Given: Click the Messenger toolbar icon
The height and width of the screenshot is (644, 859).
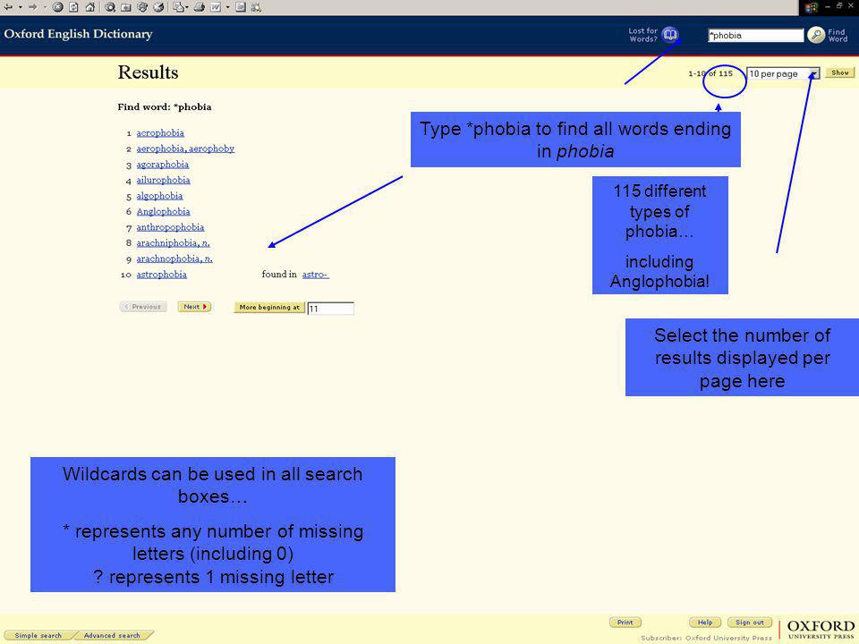Looking at the screenshot, I should click(x=256, y=7).
